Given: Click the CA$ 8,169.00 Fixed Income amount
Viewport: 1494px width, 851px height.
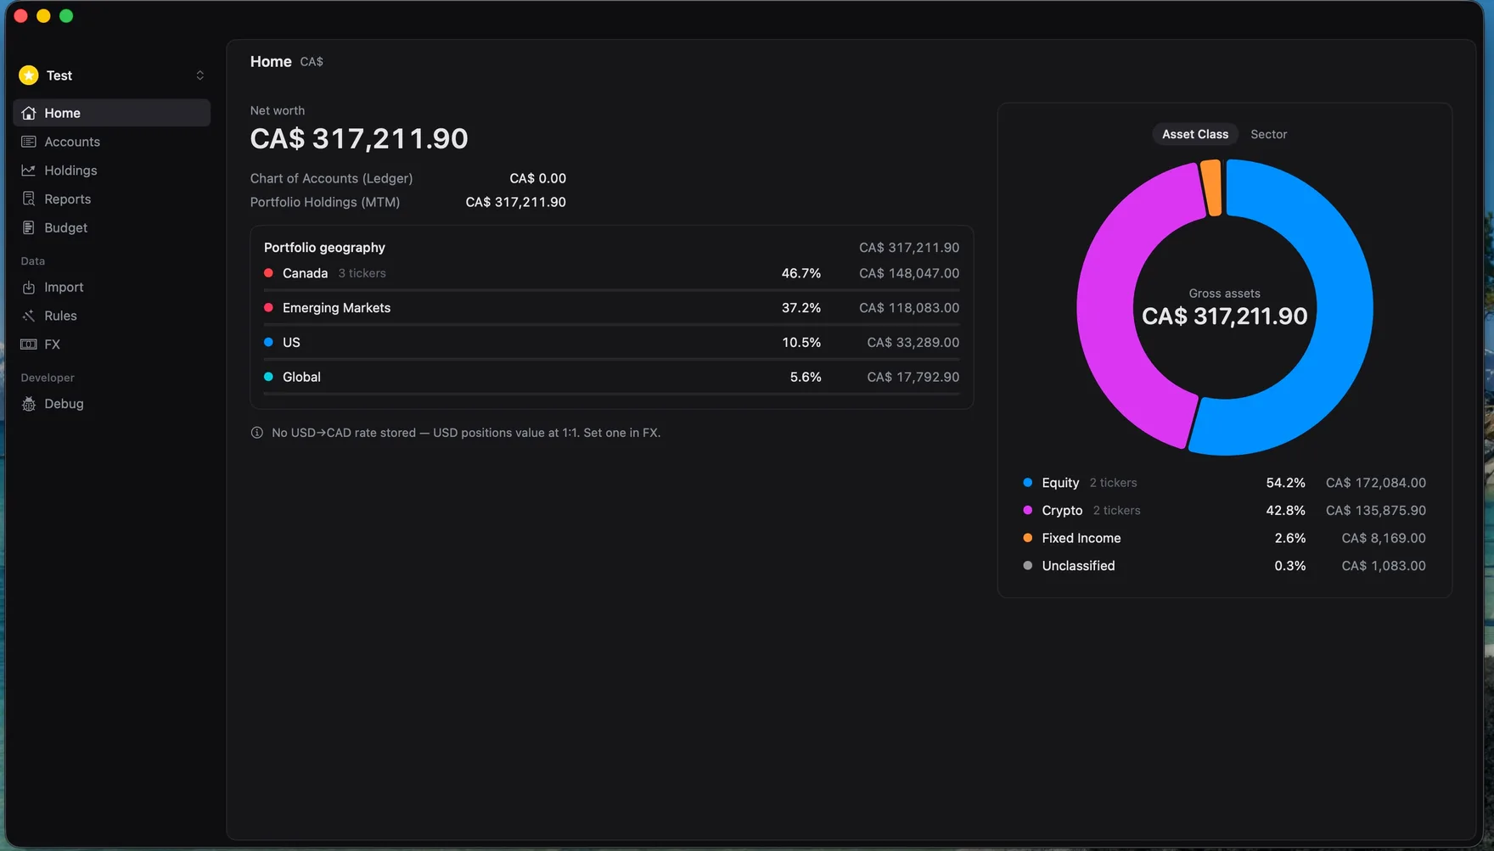Looking at the screenshot, I should click(x=1384, y=538).
